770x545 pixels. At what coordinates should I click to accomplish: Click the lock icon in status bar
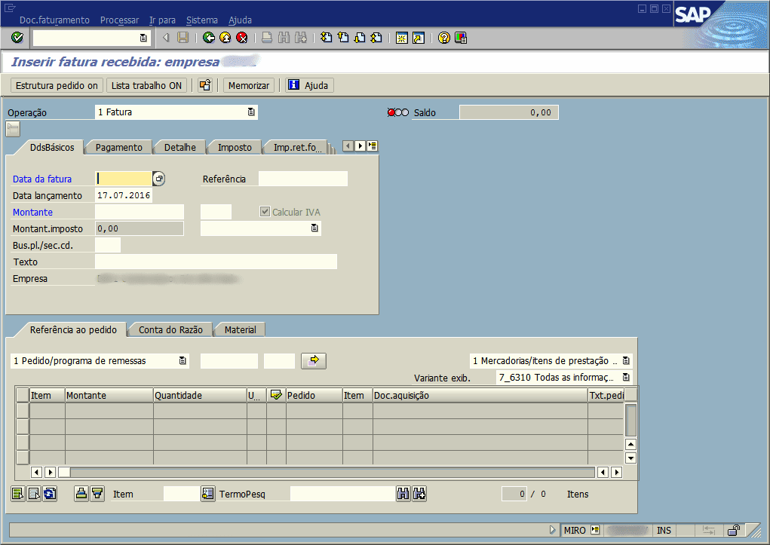[x=734, y=530]
